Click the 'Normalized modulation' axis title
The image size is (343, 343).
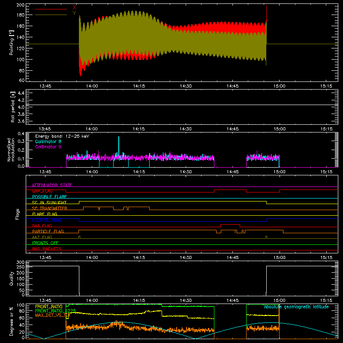click(11, 150)
